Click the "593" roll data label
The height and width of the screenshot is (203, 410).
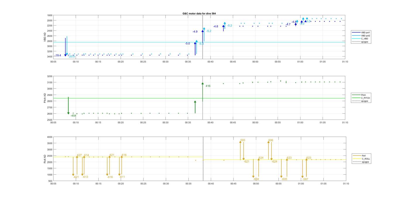[242, 140]
